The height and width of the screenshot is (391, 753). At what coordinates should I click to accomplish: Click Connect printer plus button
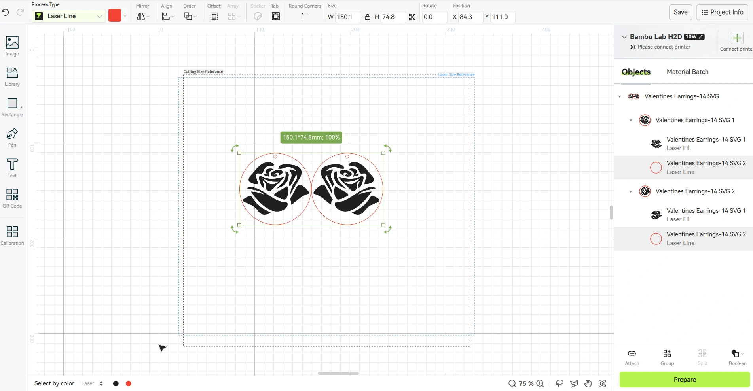pos(737,38)
